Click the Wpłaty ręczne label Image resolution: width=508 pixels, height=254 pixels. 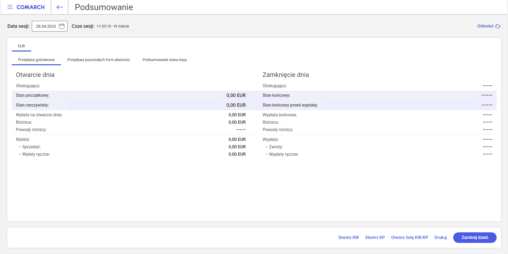[x=36, y=154]
